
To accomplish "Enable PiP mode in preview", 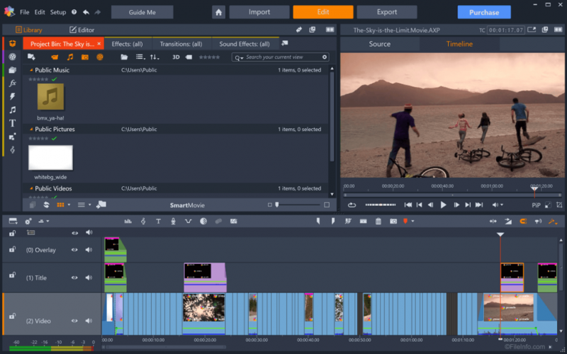I will pos(536,205).
